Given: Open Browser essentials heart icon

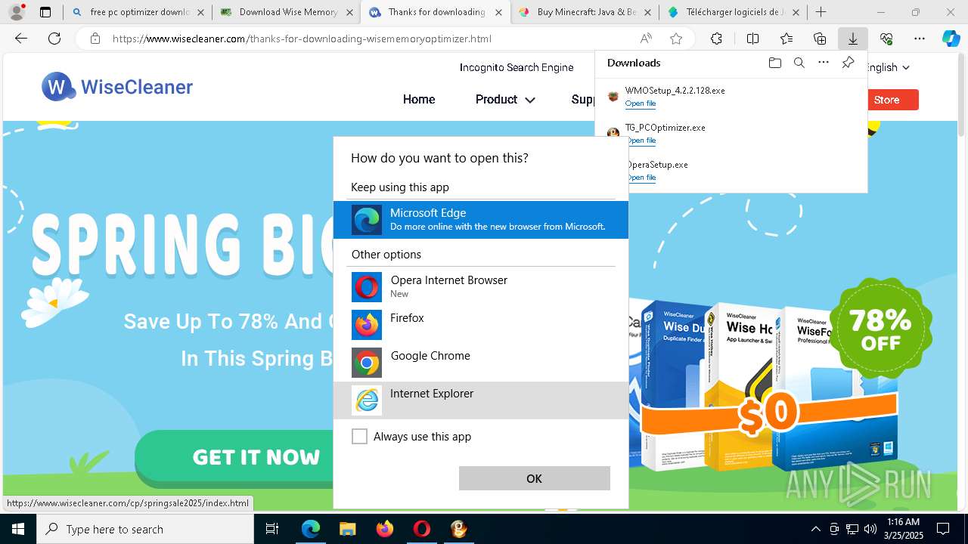Looking at the screenshot, I should [886, 39].
